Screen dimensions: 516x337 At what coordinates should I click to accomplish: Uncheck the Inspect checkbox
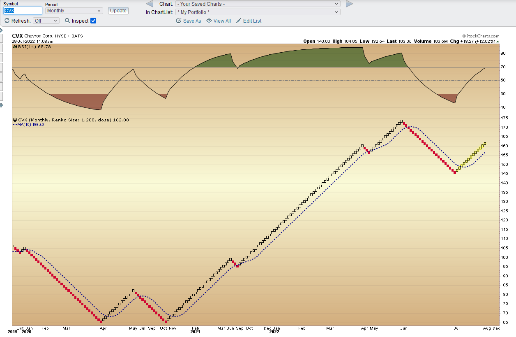(93, 21)
